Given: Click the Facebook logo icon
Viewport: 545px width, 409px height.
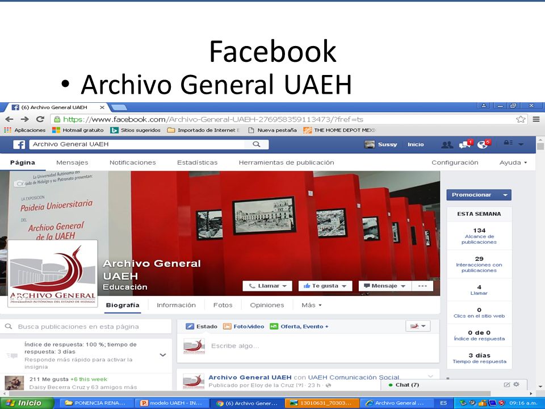Looking at the screenshot, I should tap(19, 144).
